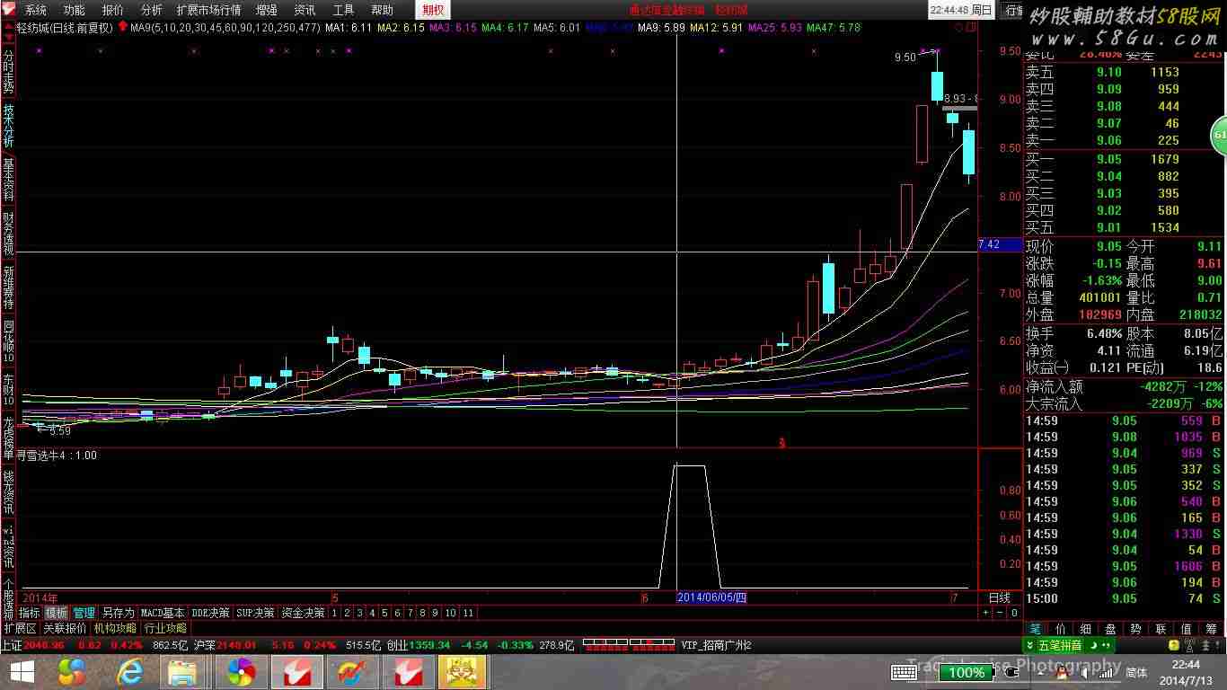
Task: Open the 分析 menu
Action: (152, 10)
